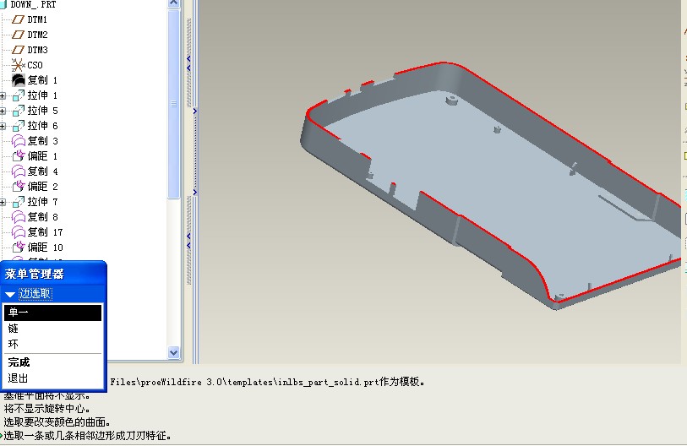The width and height of the screenshot is (687, 446).
Task: Click the 拉伸 1 extrude icon
Action: point(18,95)
